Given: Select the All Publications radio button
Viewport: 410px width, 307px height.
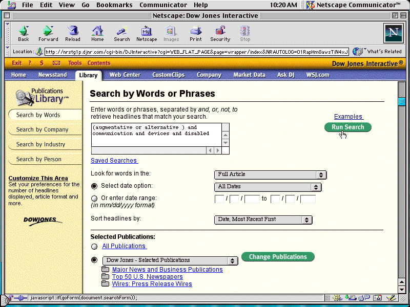Looking at the screenshot, I should [94, 247].
